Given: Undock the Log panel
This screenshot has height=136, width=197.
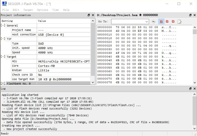Looking at the screenshot, I should (x=190, y=89).
